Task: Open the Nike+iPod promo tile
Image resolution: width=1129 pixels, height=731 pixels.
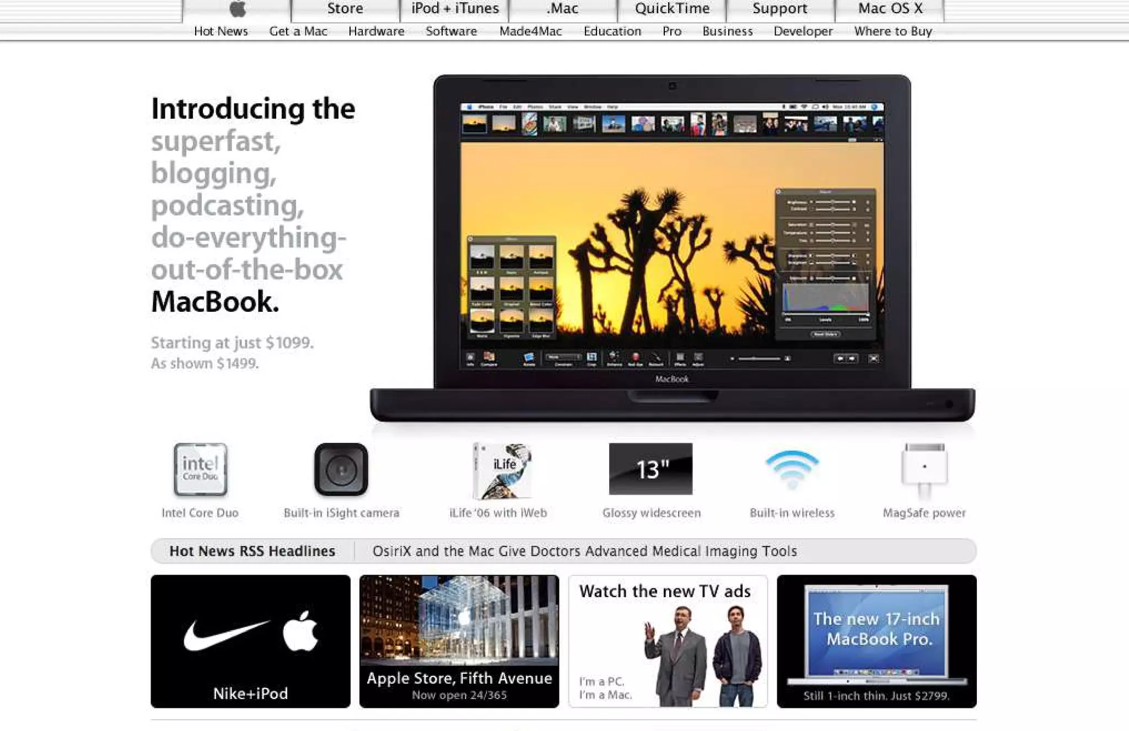Action: click(x=250, y=641)
